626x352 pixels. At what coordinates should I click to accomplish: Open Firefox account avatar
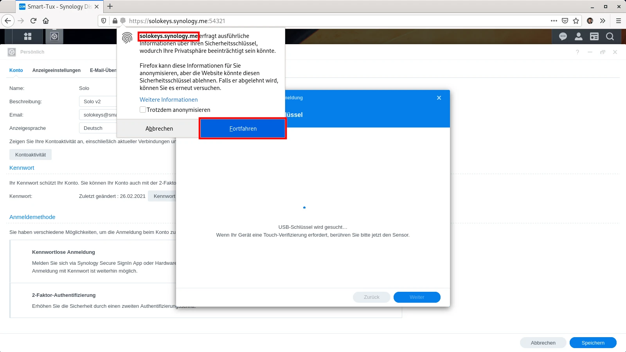click(590, 21)
